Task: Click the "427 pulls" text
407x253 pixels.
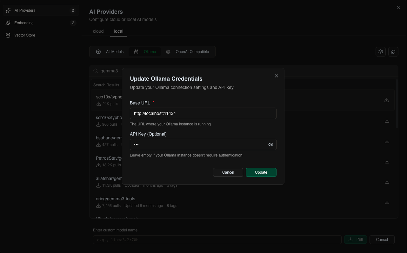Action: (x=110, y=145)
